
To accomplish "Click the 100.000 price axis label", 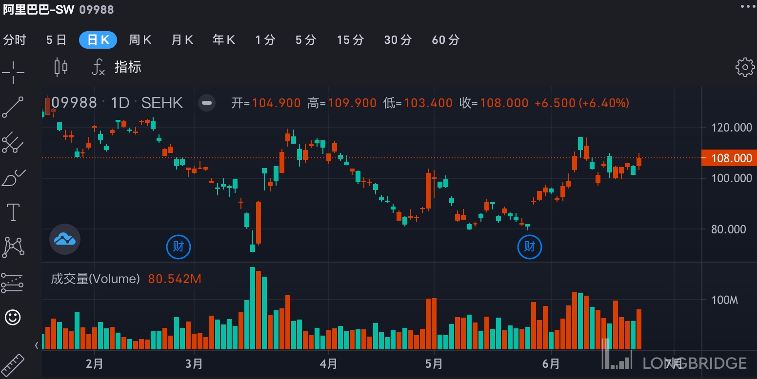I will 732,178.
